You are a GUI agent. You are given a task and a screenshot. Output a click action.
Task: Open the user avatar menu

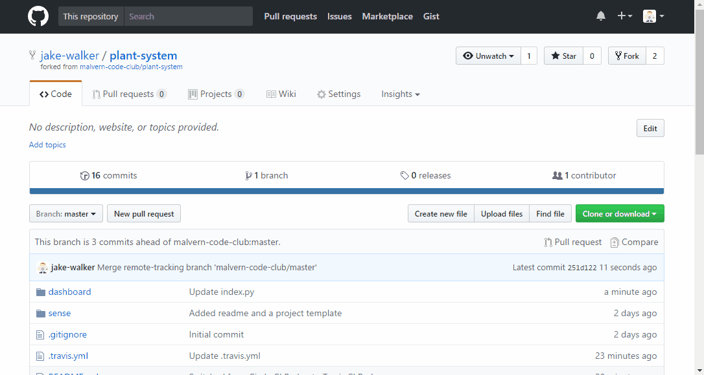coord(653,16)
